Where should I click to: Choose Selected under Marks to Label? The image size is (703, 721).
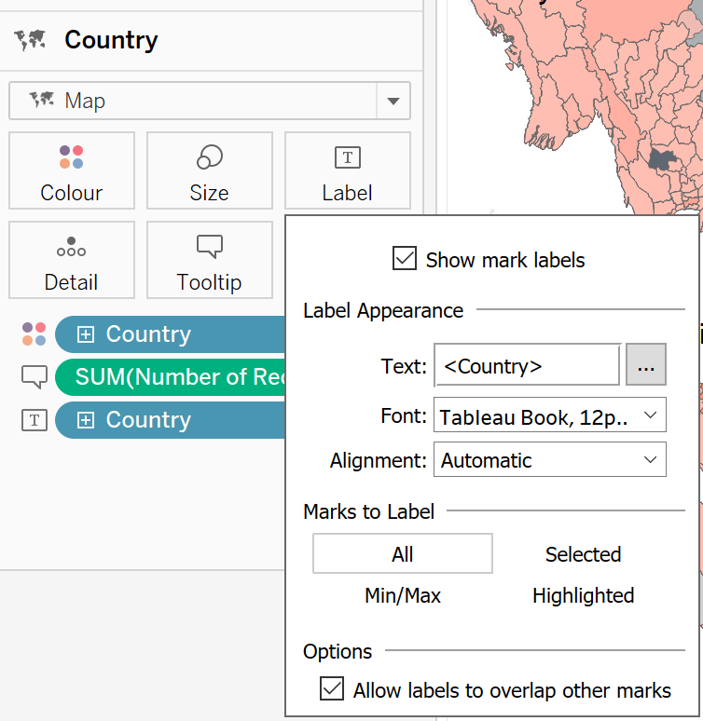(583, 554)
